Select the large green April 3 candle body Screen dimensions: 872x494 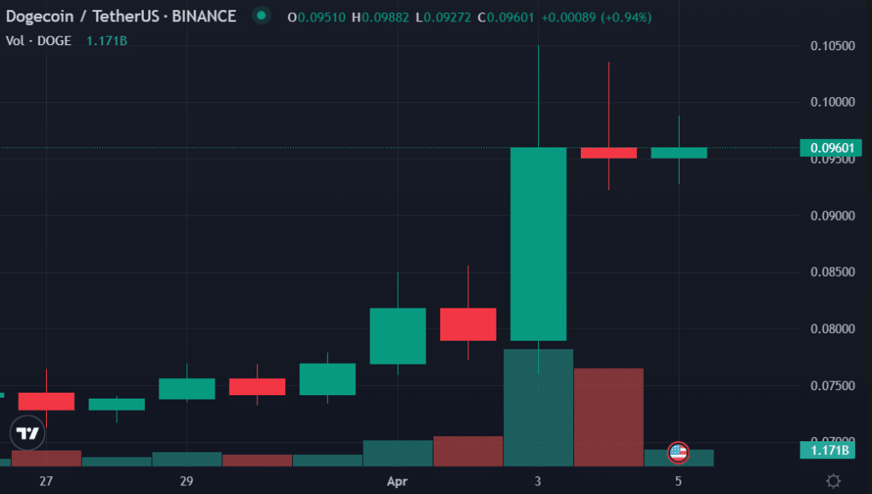pyautogui.click(x=538, y=244)
